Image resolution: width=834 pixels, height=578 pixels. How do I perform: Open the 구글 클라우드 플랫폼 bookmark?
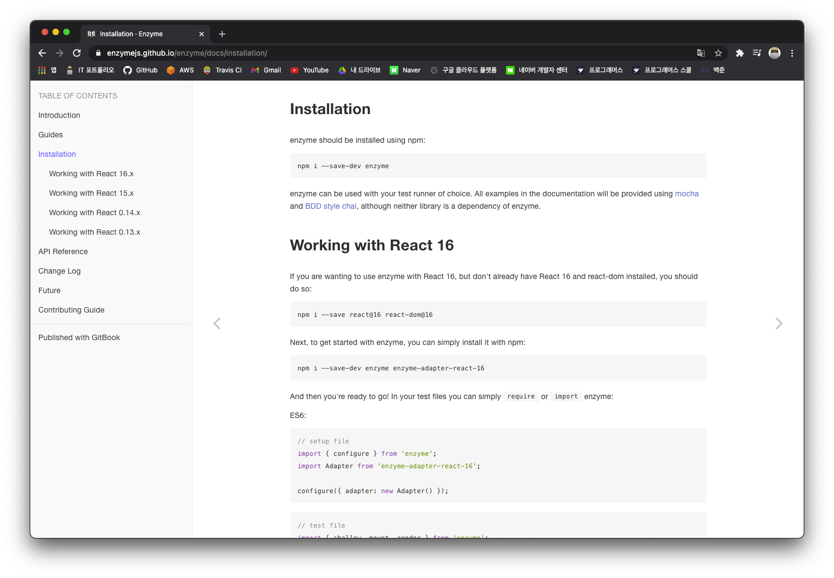click(x=463, y=70)
